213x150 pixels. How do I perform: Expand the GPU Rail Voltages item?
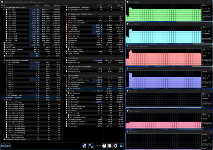click(66, 89)
